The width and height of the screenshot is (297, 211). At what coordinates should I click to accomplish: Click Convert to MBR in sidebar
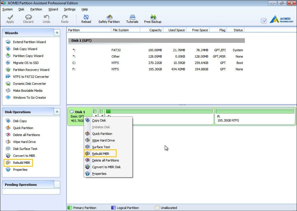pyautogui.click(x=20, y=156)
